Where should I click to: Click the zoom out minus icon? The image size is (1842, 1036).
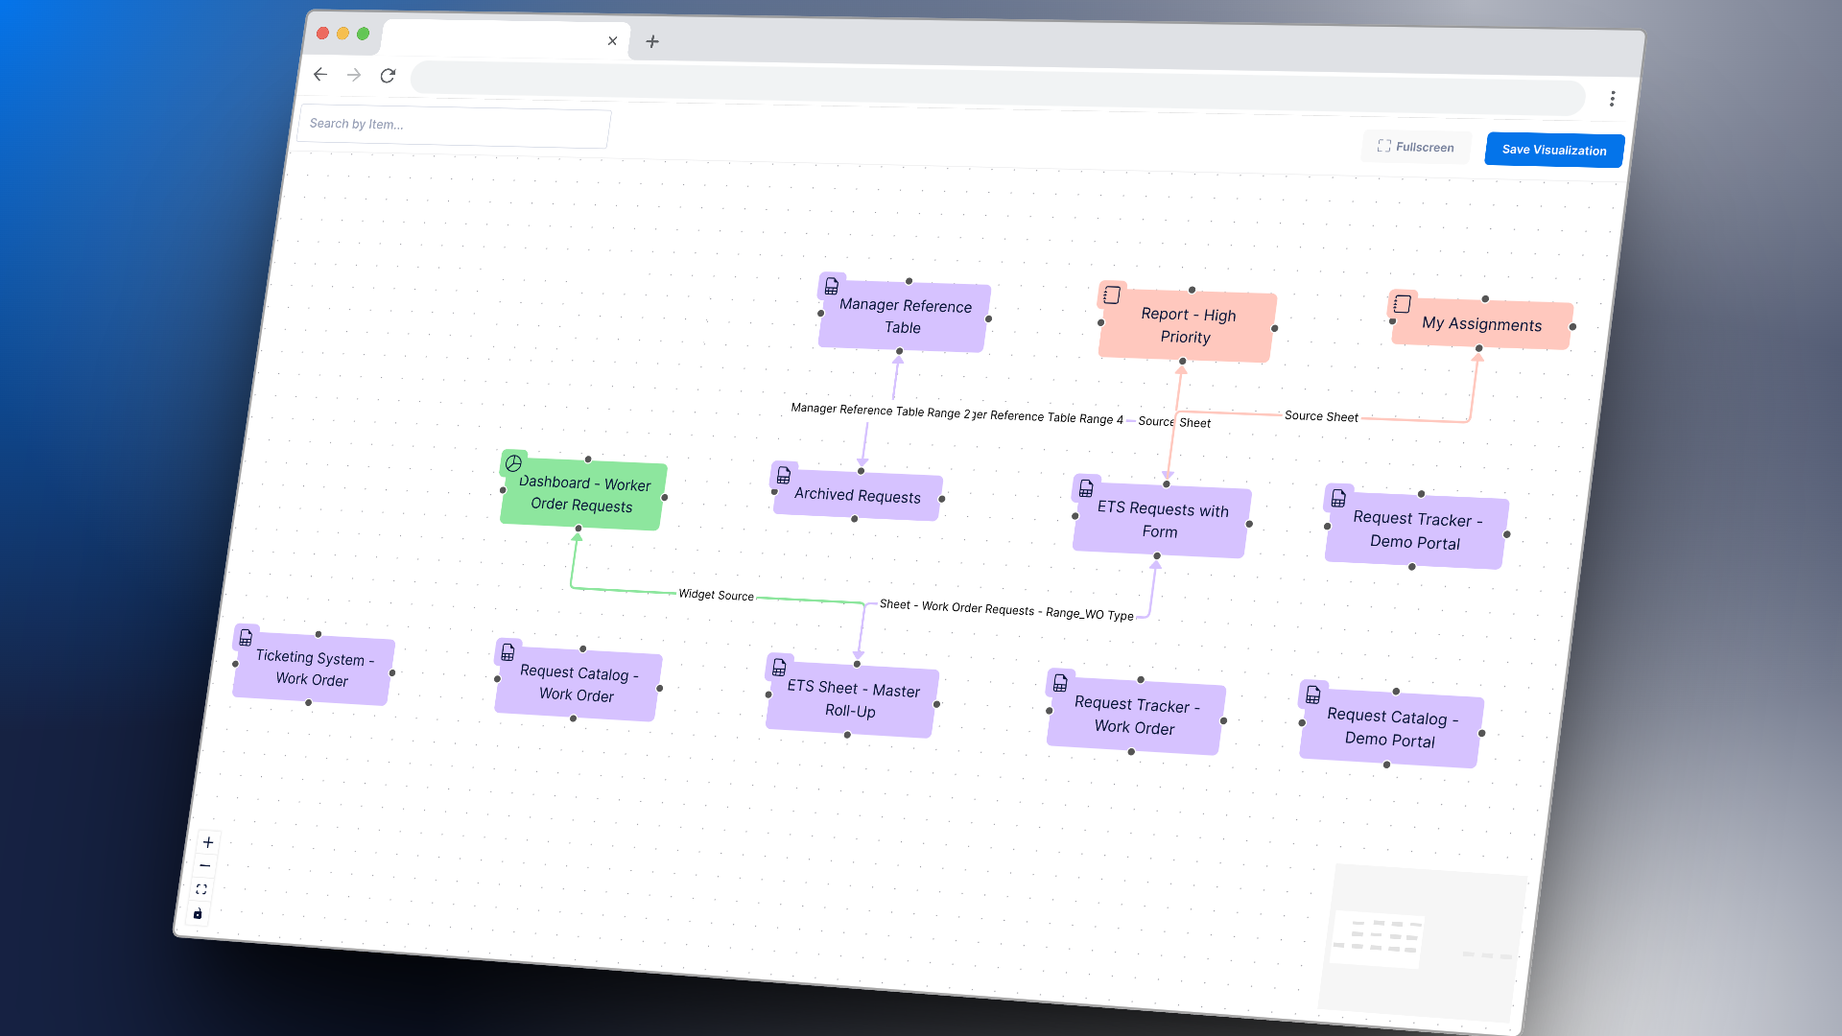click(205, 865)
